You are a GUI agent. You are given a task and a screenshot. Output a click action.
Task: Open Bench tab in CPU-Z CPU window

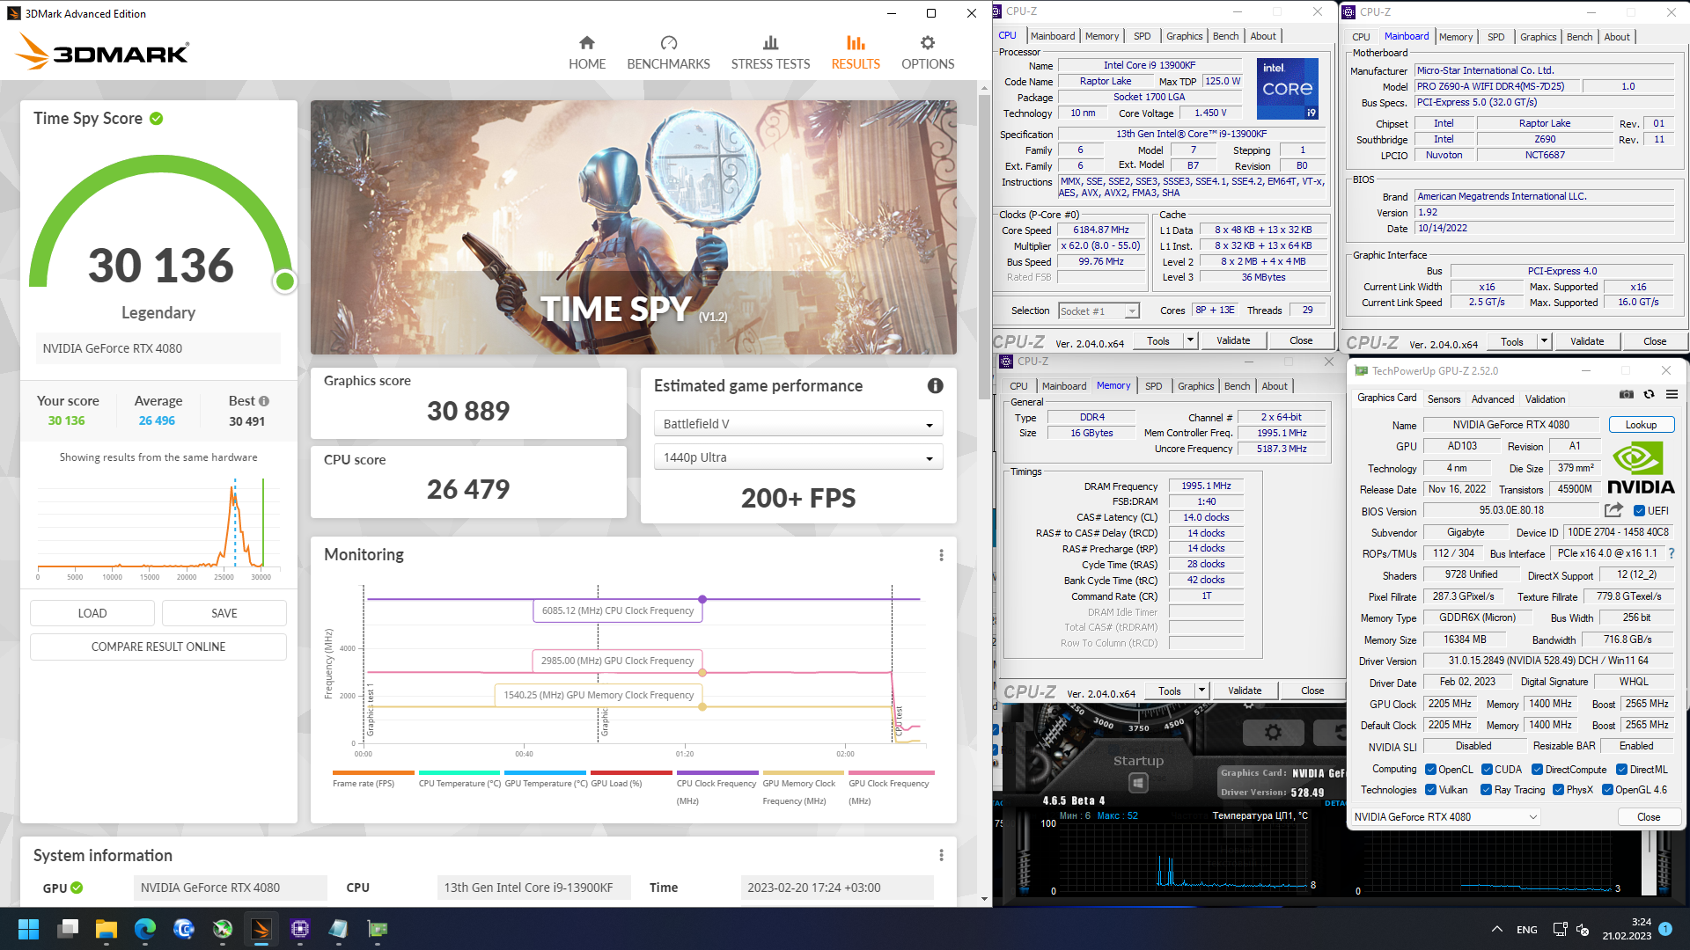(1225, 36)
